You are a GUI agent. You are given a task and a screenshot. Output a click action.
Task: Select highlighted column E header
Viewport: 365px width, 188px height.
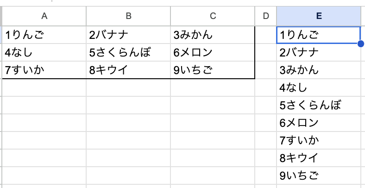319,16
